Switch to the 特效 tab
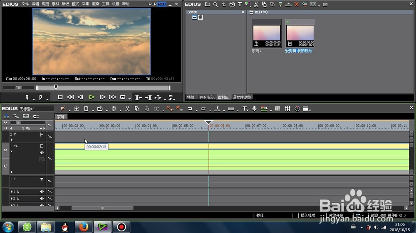The height and width of the screenshot is (233, 416). [x=191, y=97]
